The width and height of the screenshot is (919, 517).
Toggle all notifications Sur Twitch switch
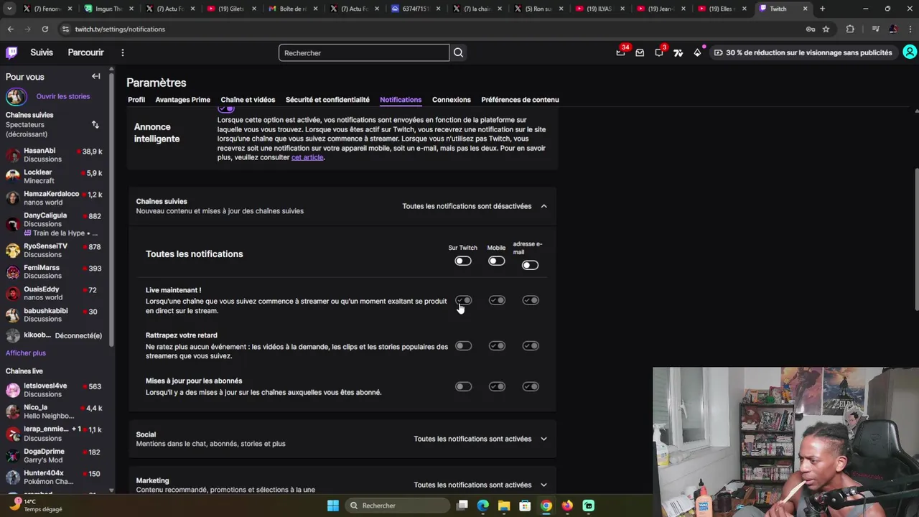coord(463,261)
